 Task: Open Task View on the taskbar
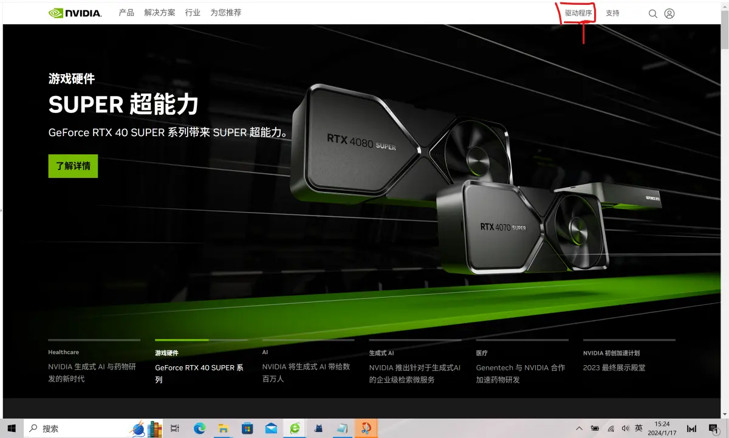(x=175, y=428)
